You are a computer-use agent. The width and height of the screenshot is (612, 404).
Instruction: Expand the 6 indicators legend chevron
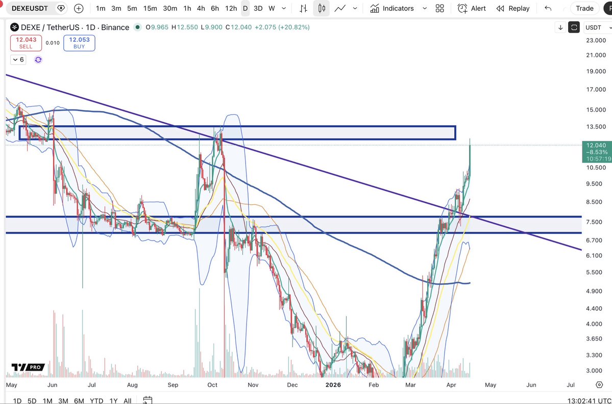[18, 60]
